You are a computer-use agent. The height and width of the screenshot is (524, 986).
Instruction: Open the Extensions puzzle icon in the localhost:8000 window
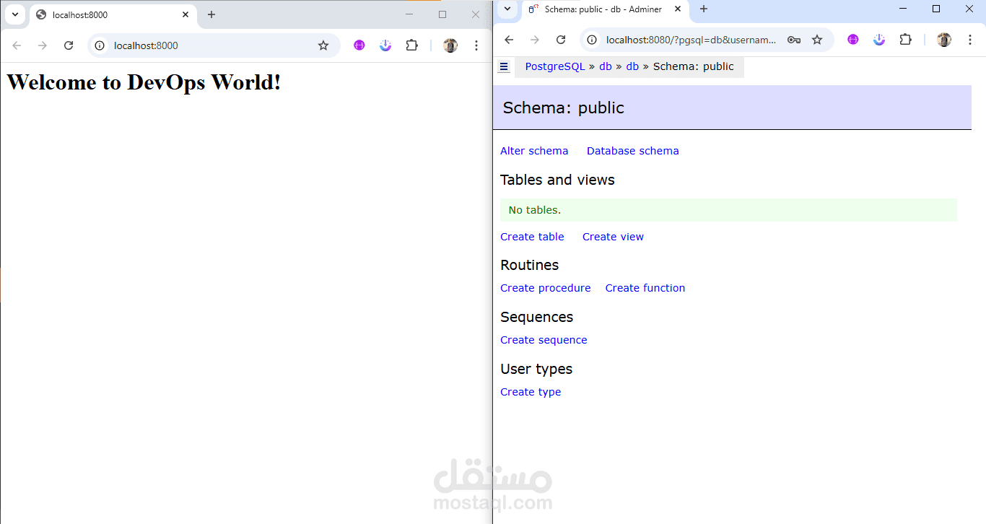coord(411,45)
